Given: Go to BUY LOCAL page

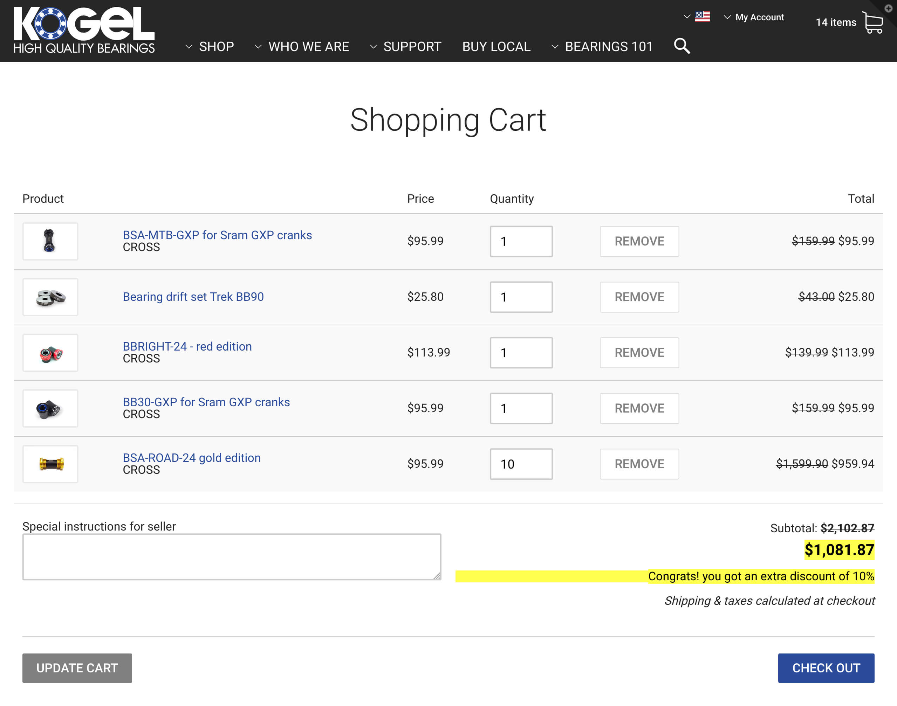Looking at the screenshot, I should (x=496, y=47).
